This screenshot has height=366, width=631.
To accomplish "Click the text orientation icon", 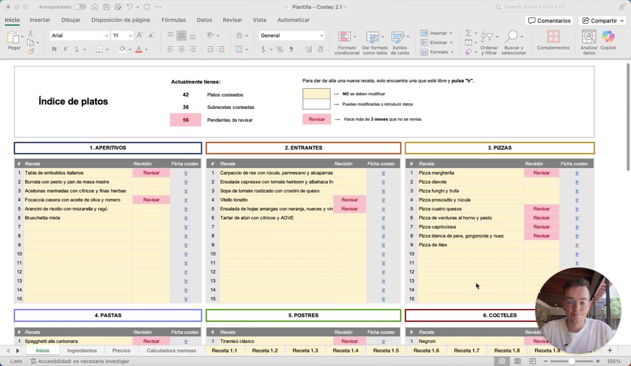I will (x=211, y=36).
